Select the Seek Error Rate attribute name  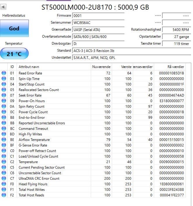tap(30, 95)
